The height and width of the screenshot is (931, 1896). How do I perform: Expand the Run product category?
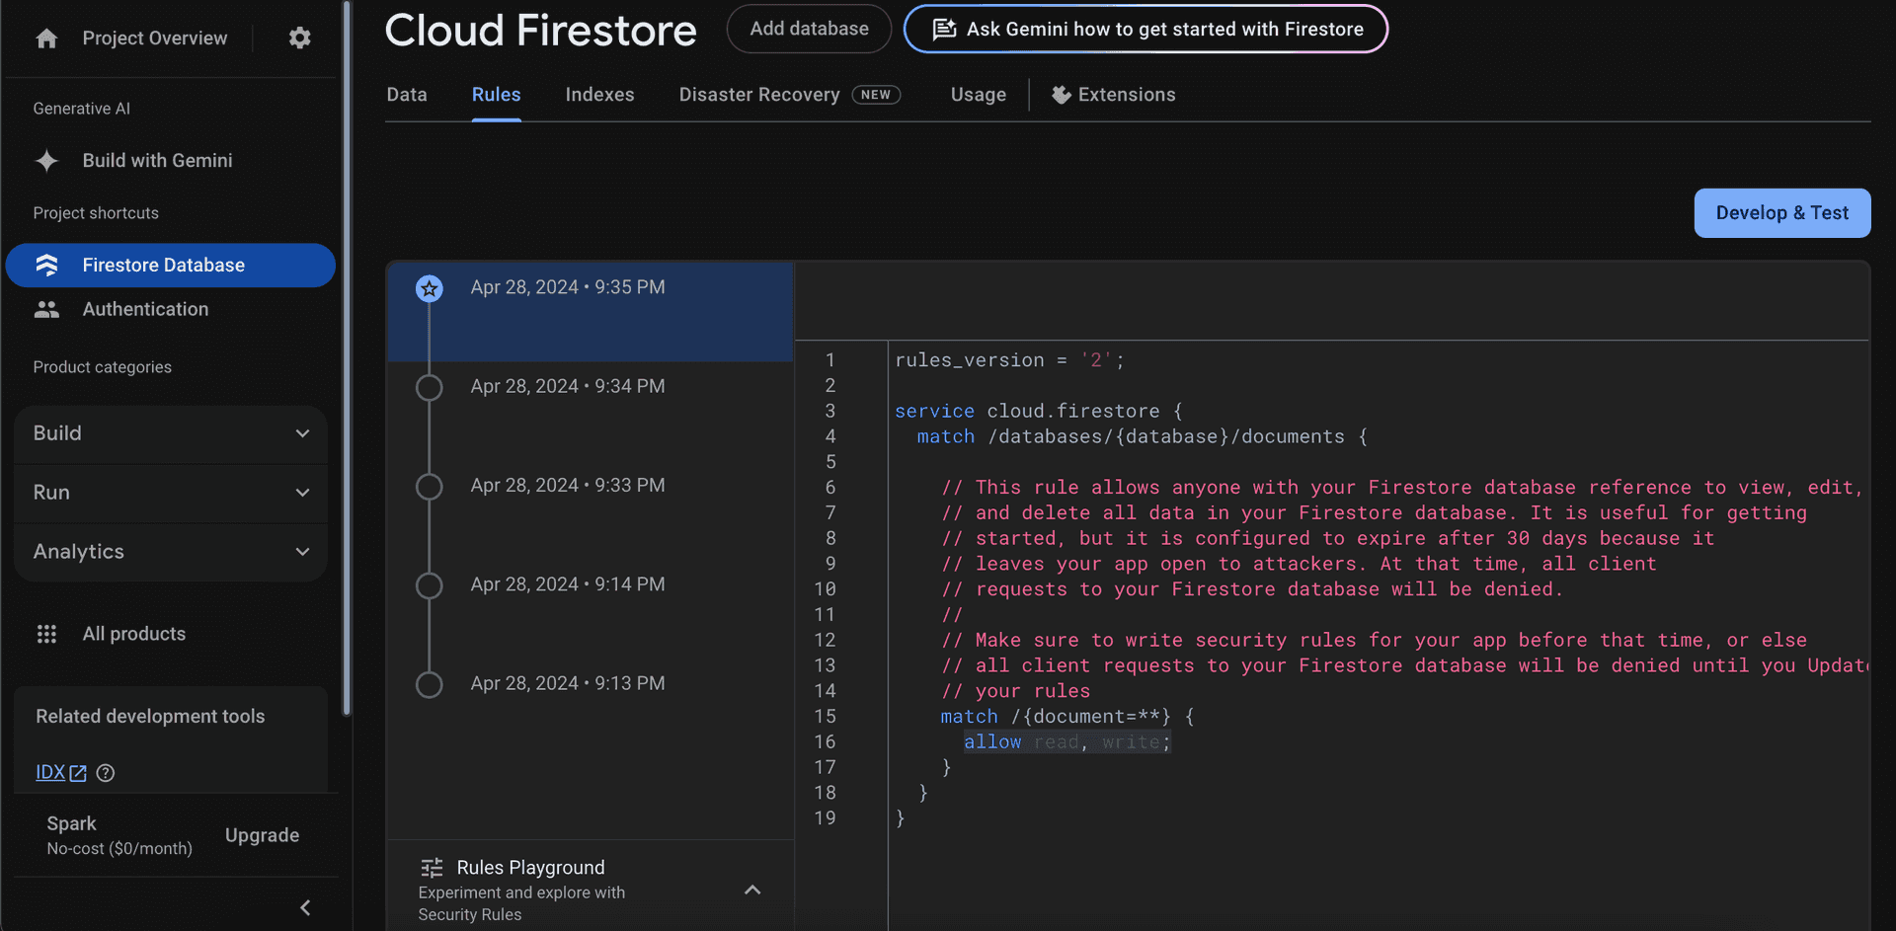tap(302, 493)
